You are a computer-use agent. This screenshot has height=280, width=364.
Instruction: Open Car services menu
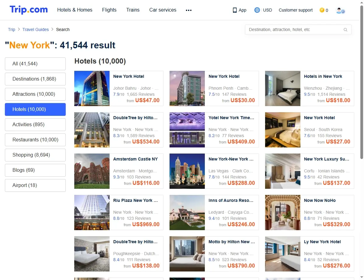(x=163, y=10)
